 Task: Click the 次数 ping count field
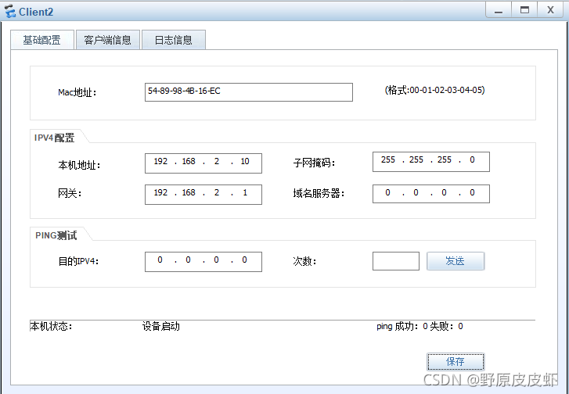coord(396,261)
